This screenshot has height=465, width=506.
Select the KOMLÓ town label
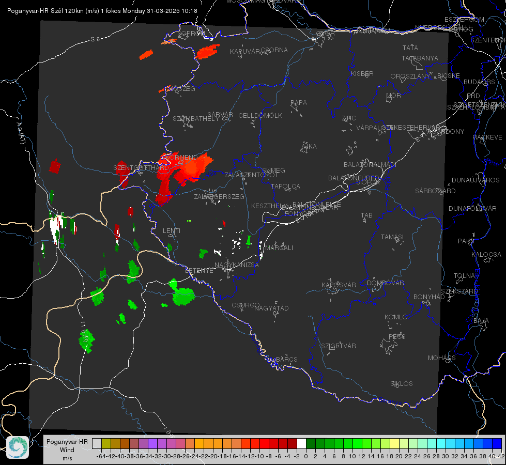396,317
